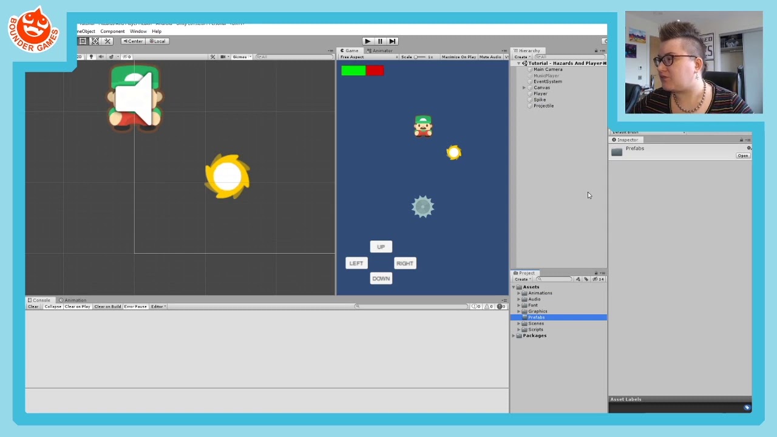Screen dimensions: 777x437
Task: Toggle Console Collapse
Action: coord(53,307)
